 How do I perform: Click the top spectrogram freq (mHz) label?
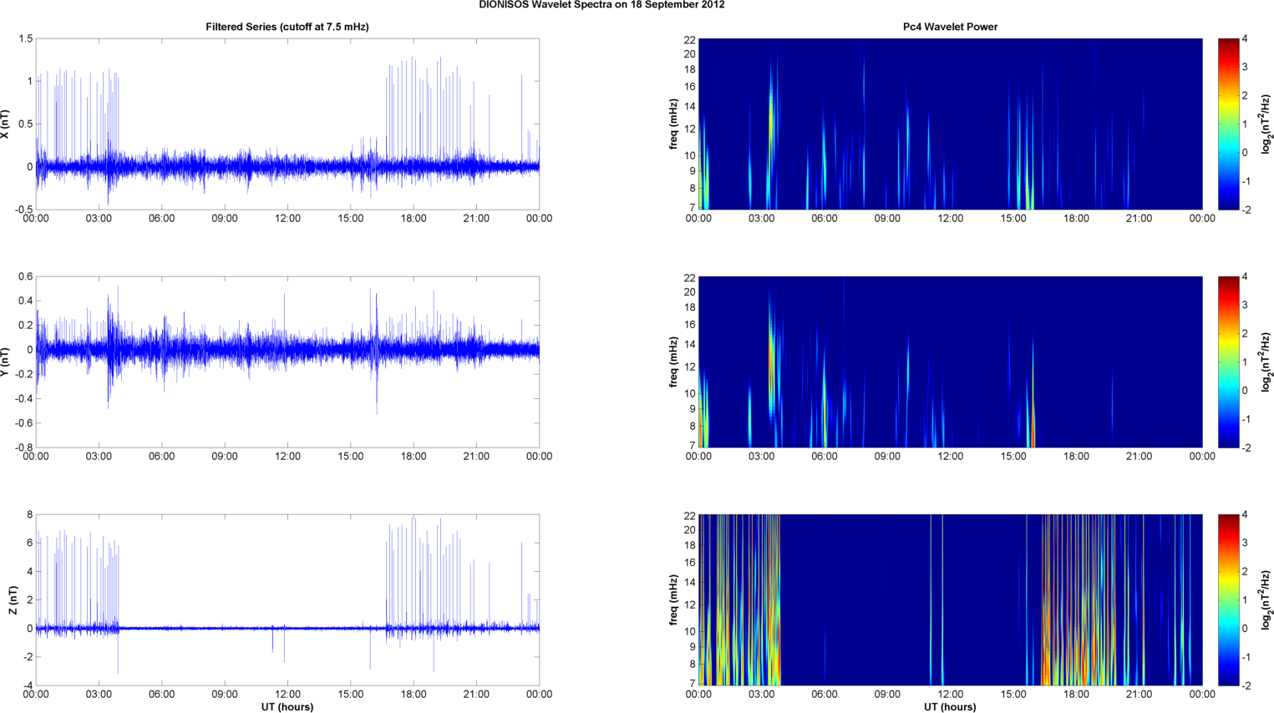click(673, 124)
